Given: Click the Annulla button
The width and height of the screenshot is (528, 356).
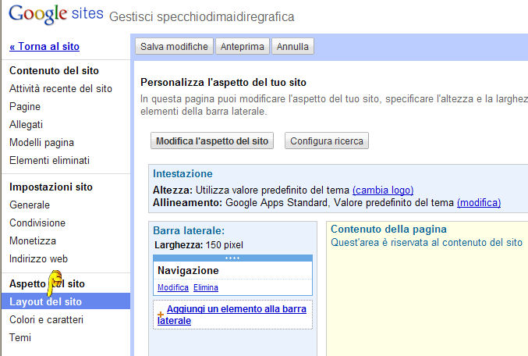Looking at the screenshot, I should coord(292,47).
